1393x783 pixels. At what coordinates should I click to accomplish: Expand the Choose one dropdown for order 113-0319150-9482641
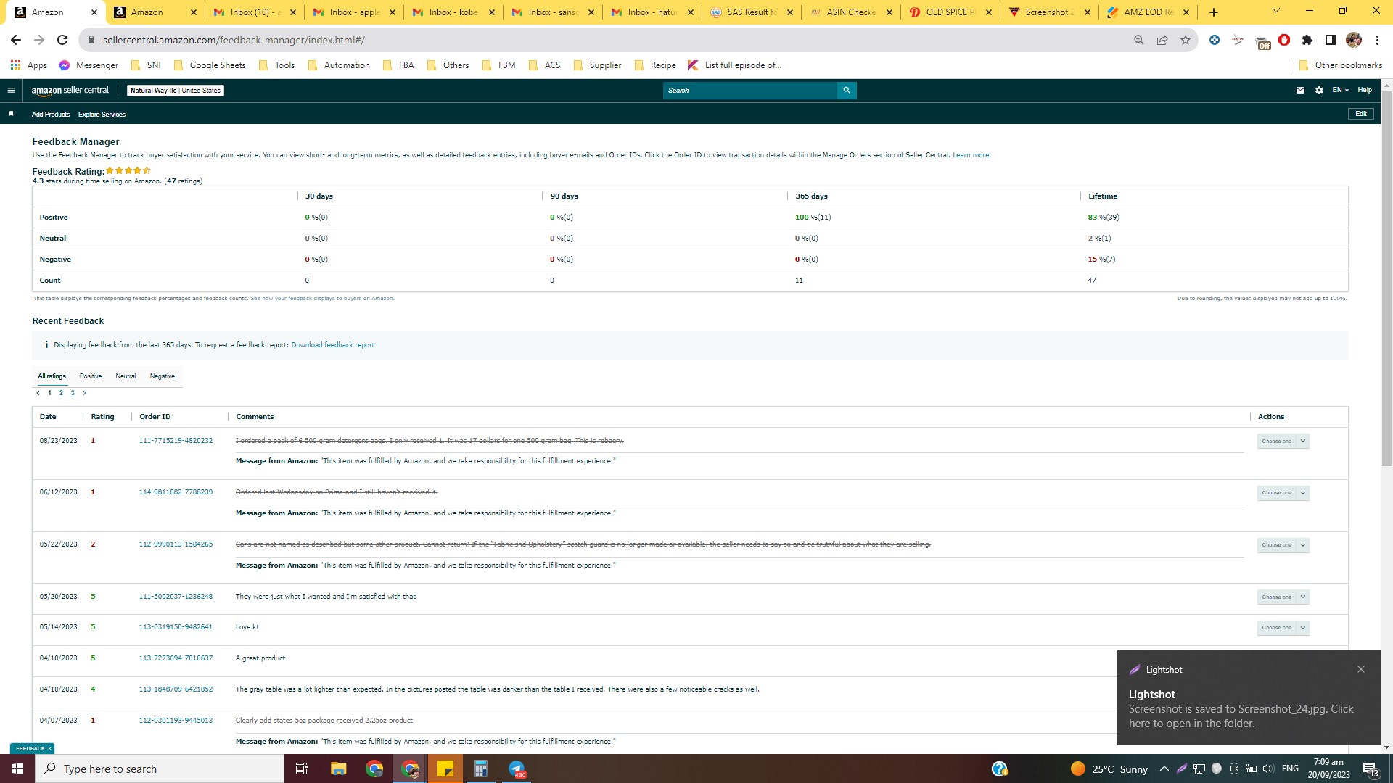(x=1283, y=628)
